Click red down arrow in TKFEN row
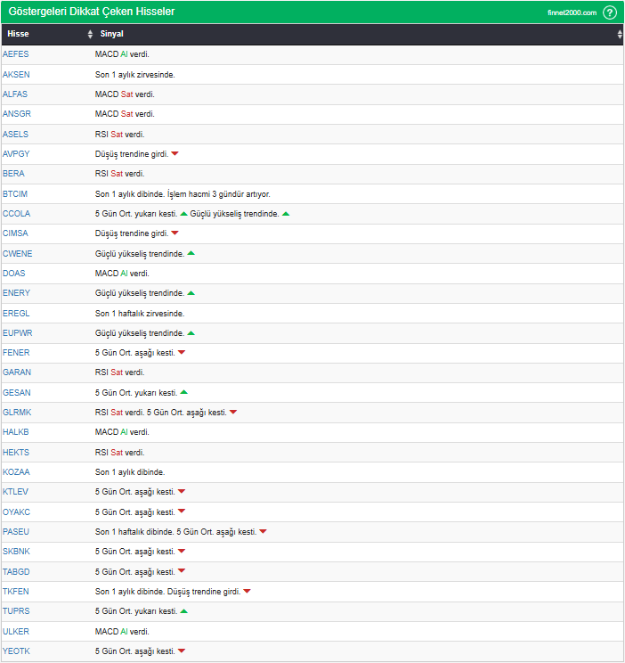 [247, 591]
